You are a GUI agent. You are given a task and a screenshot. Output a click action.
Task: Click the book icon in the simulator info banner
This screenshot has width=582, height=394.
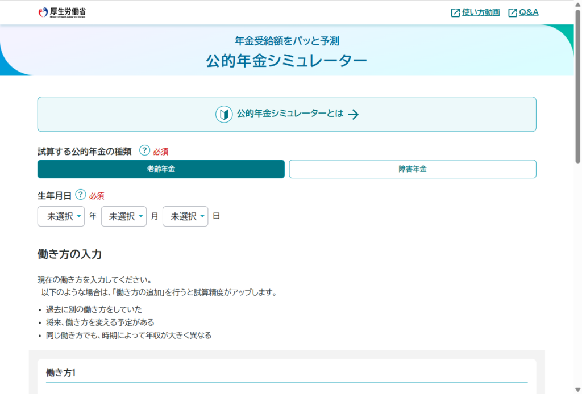coord(223,114)
